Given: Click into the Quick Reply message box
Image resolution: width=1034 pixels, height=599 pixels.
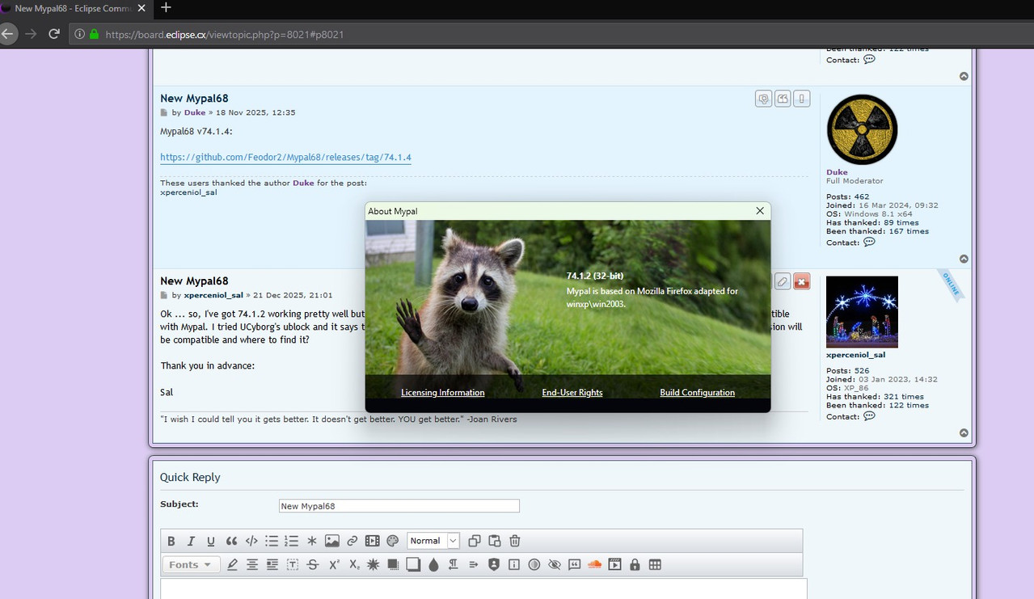Looking at the screenshot, I should (x=483, y=588).
